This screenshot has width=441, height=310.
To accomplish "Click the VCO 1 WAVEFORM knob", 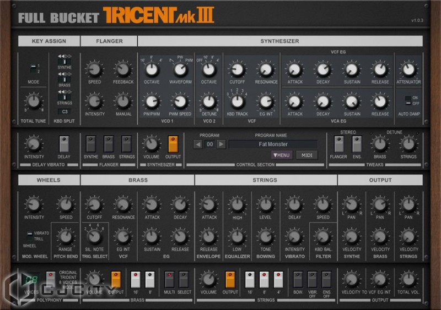I will click(180, 70).
